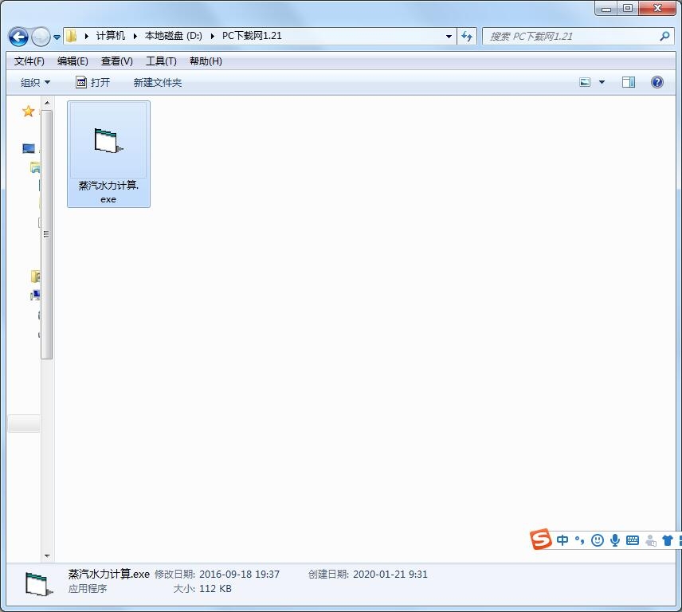Open the address bar history dropdown
The height and width of the screenshot is (612, 682).
click(x=449, y=37)
